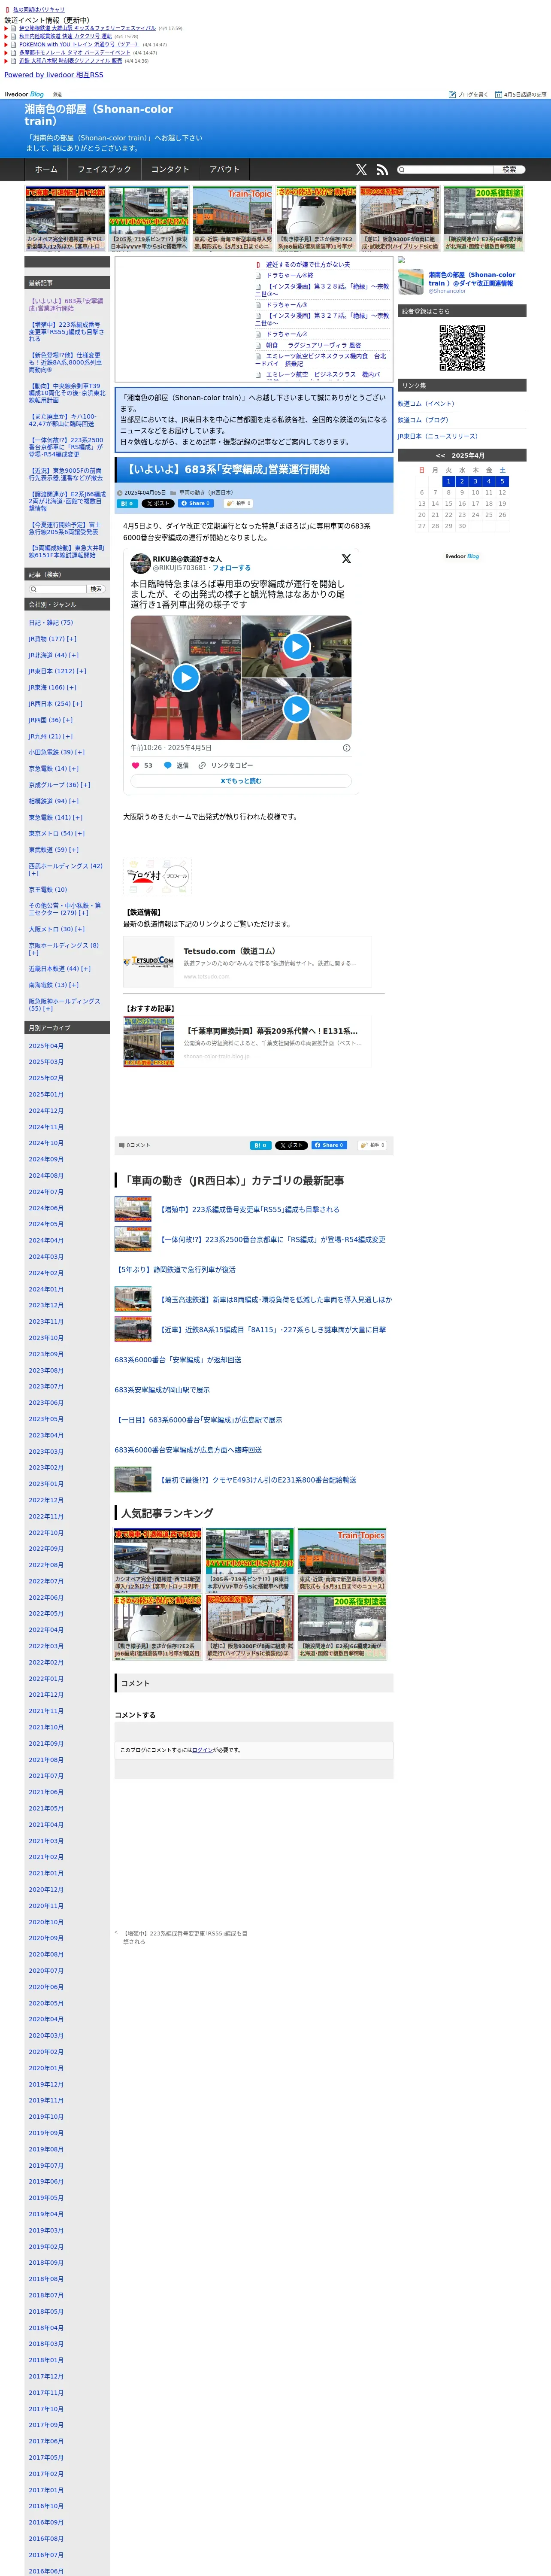Open the アバウト navigation tab

[224, 170]
